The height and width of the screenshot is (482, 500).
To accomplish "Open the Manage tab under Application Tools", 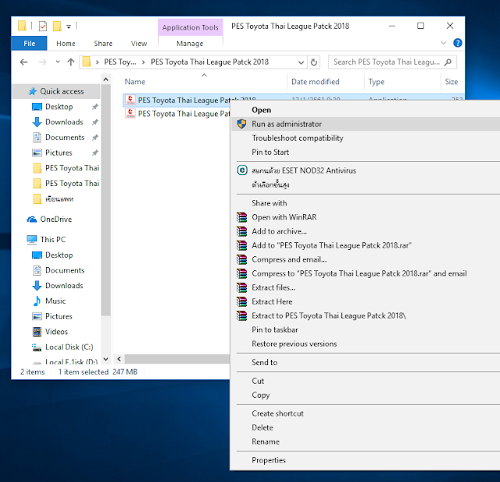I will click(190, 43).
